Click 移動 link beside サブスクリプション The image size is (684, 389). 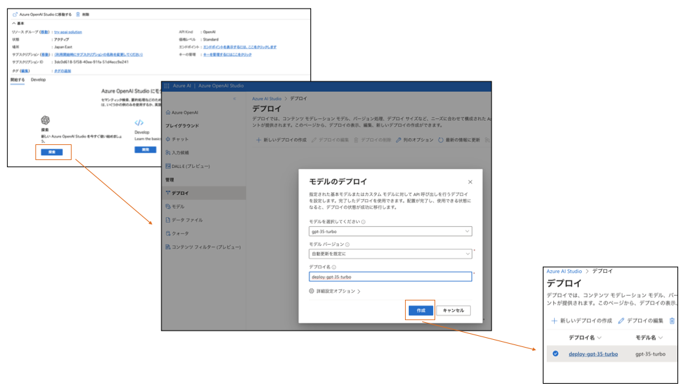click(x=45, y=54)
